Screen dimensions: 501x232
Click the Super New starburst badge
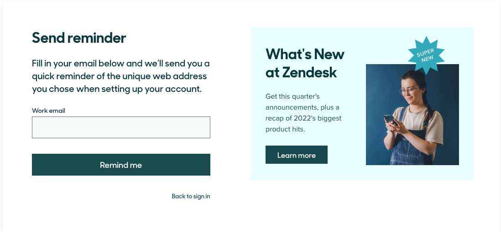pyautogui.click(x=426, y=55)
